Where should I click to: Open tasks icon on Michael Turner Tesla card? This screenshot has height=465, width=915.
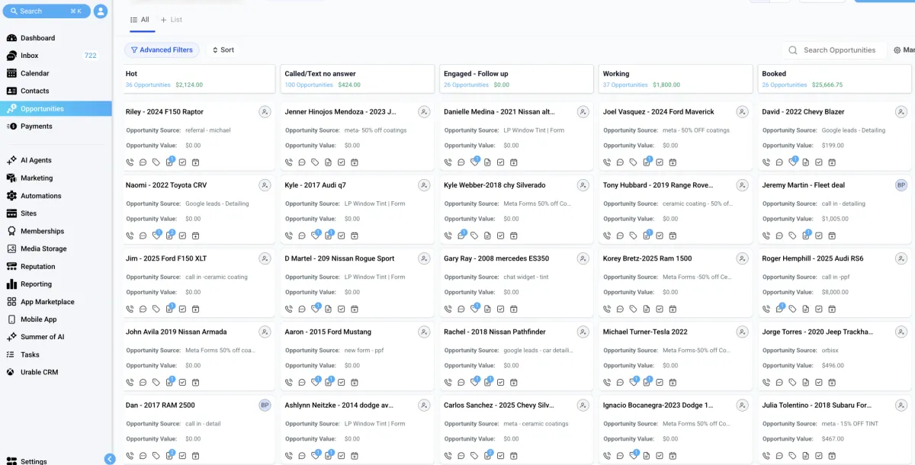coord(660,382)
